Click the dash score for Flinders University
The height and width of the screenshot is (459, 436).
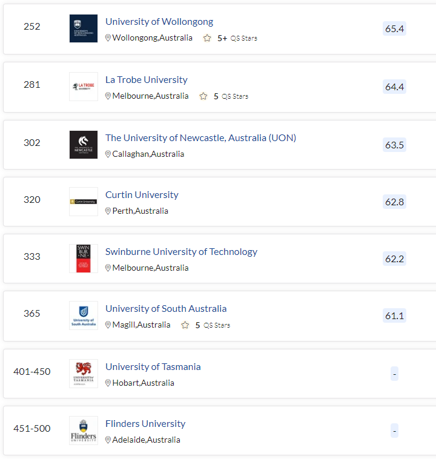pyautogui.click(x=394, y=431)
